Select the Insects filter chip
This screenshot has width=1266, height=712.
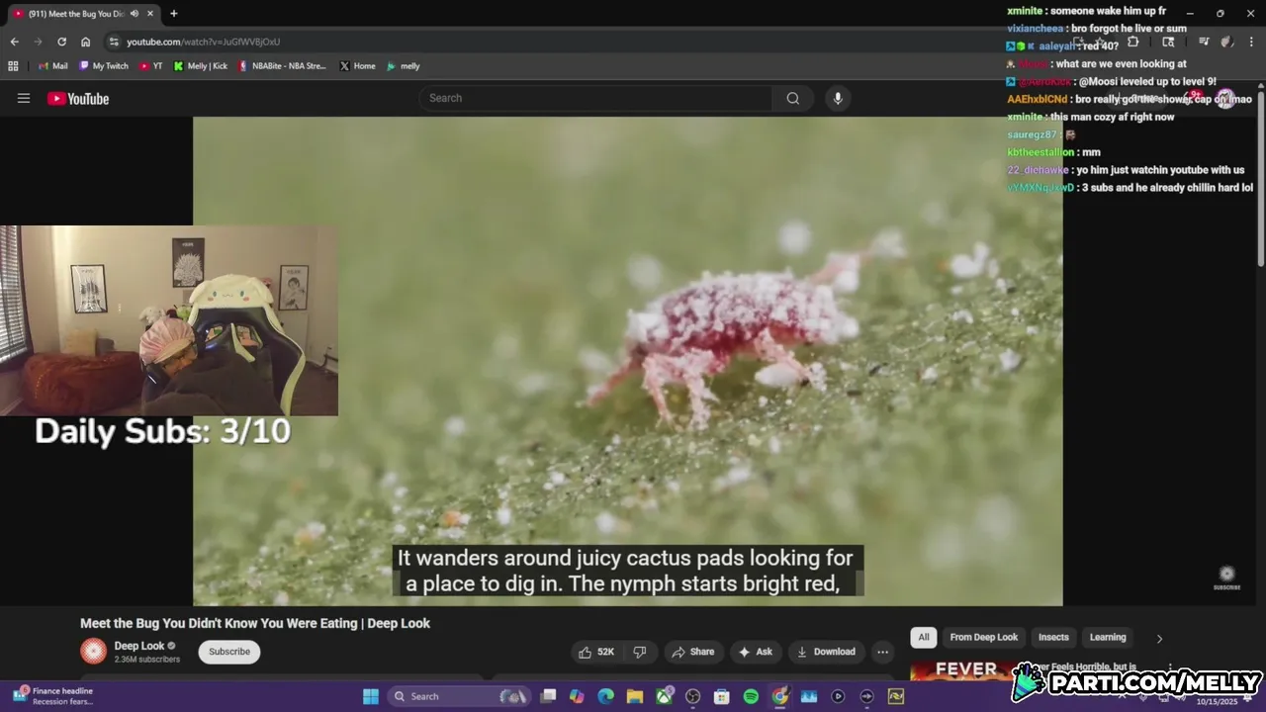[x=1053, y=637]
